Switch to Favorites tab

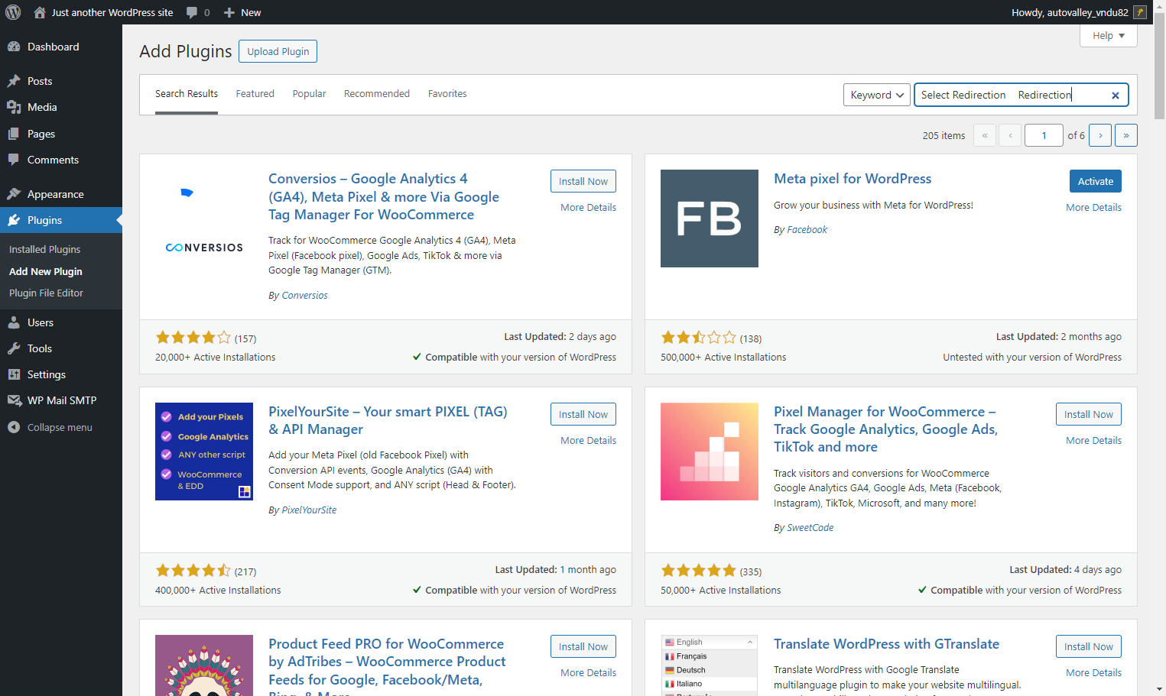(447, 94)
